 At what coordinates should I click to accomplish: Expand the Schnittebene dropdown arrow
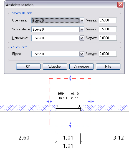pyautogui.click(x=82, y=30)
